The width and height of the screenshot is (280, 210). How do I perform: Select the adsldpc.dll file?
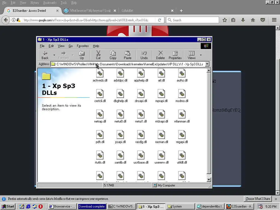[120, 75]
